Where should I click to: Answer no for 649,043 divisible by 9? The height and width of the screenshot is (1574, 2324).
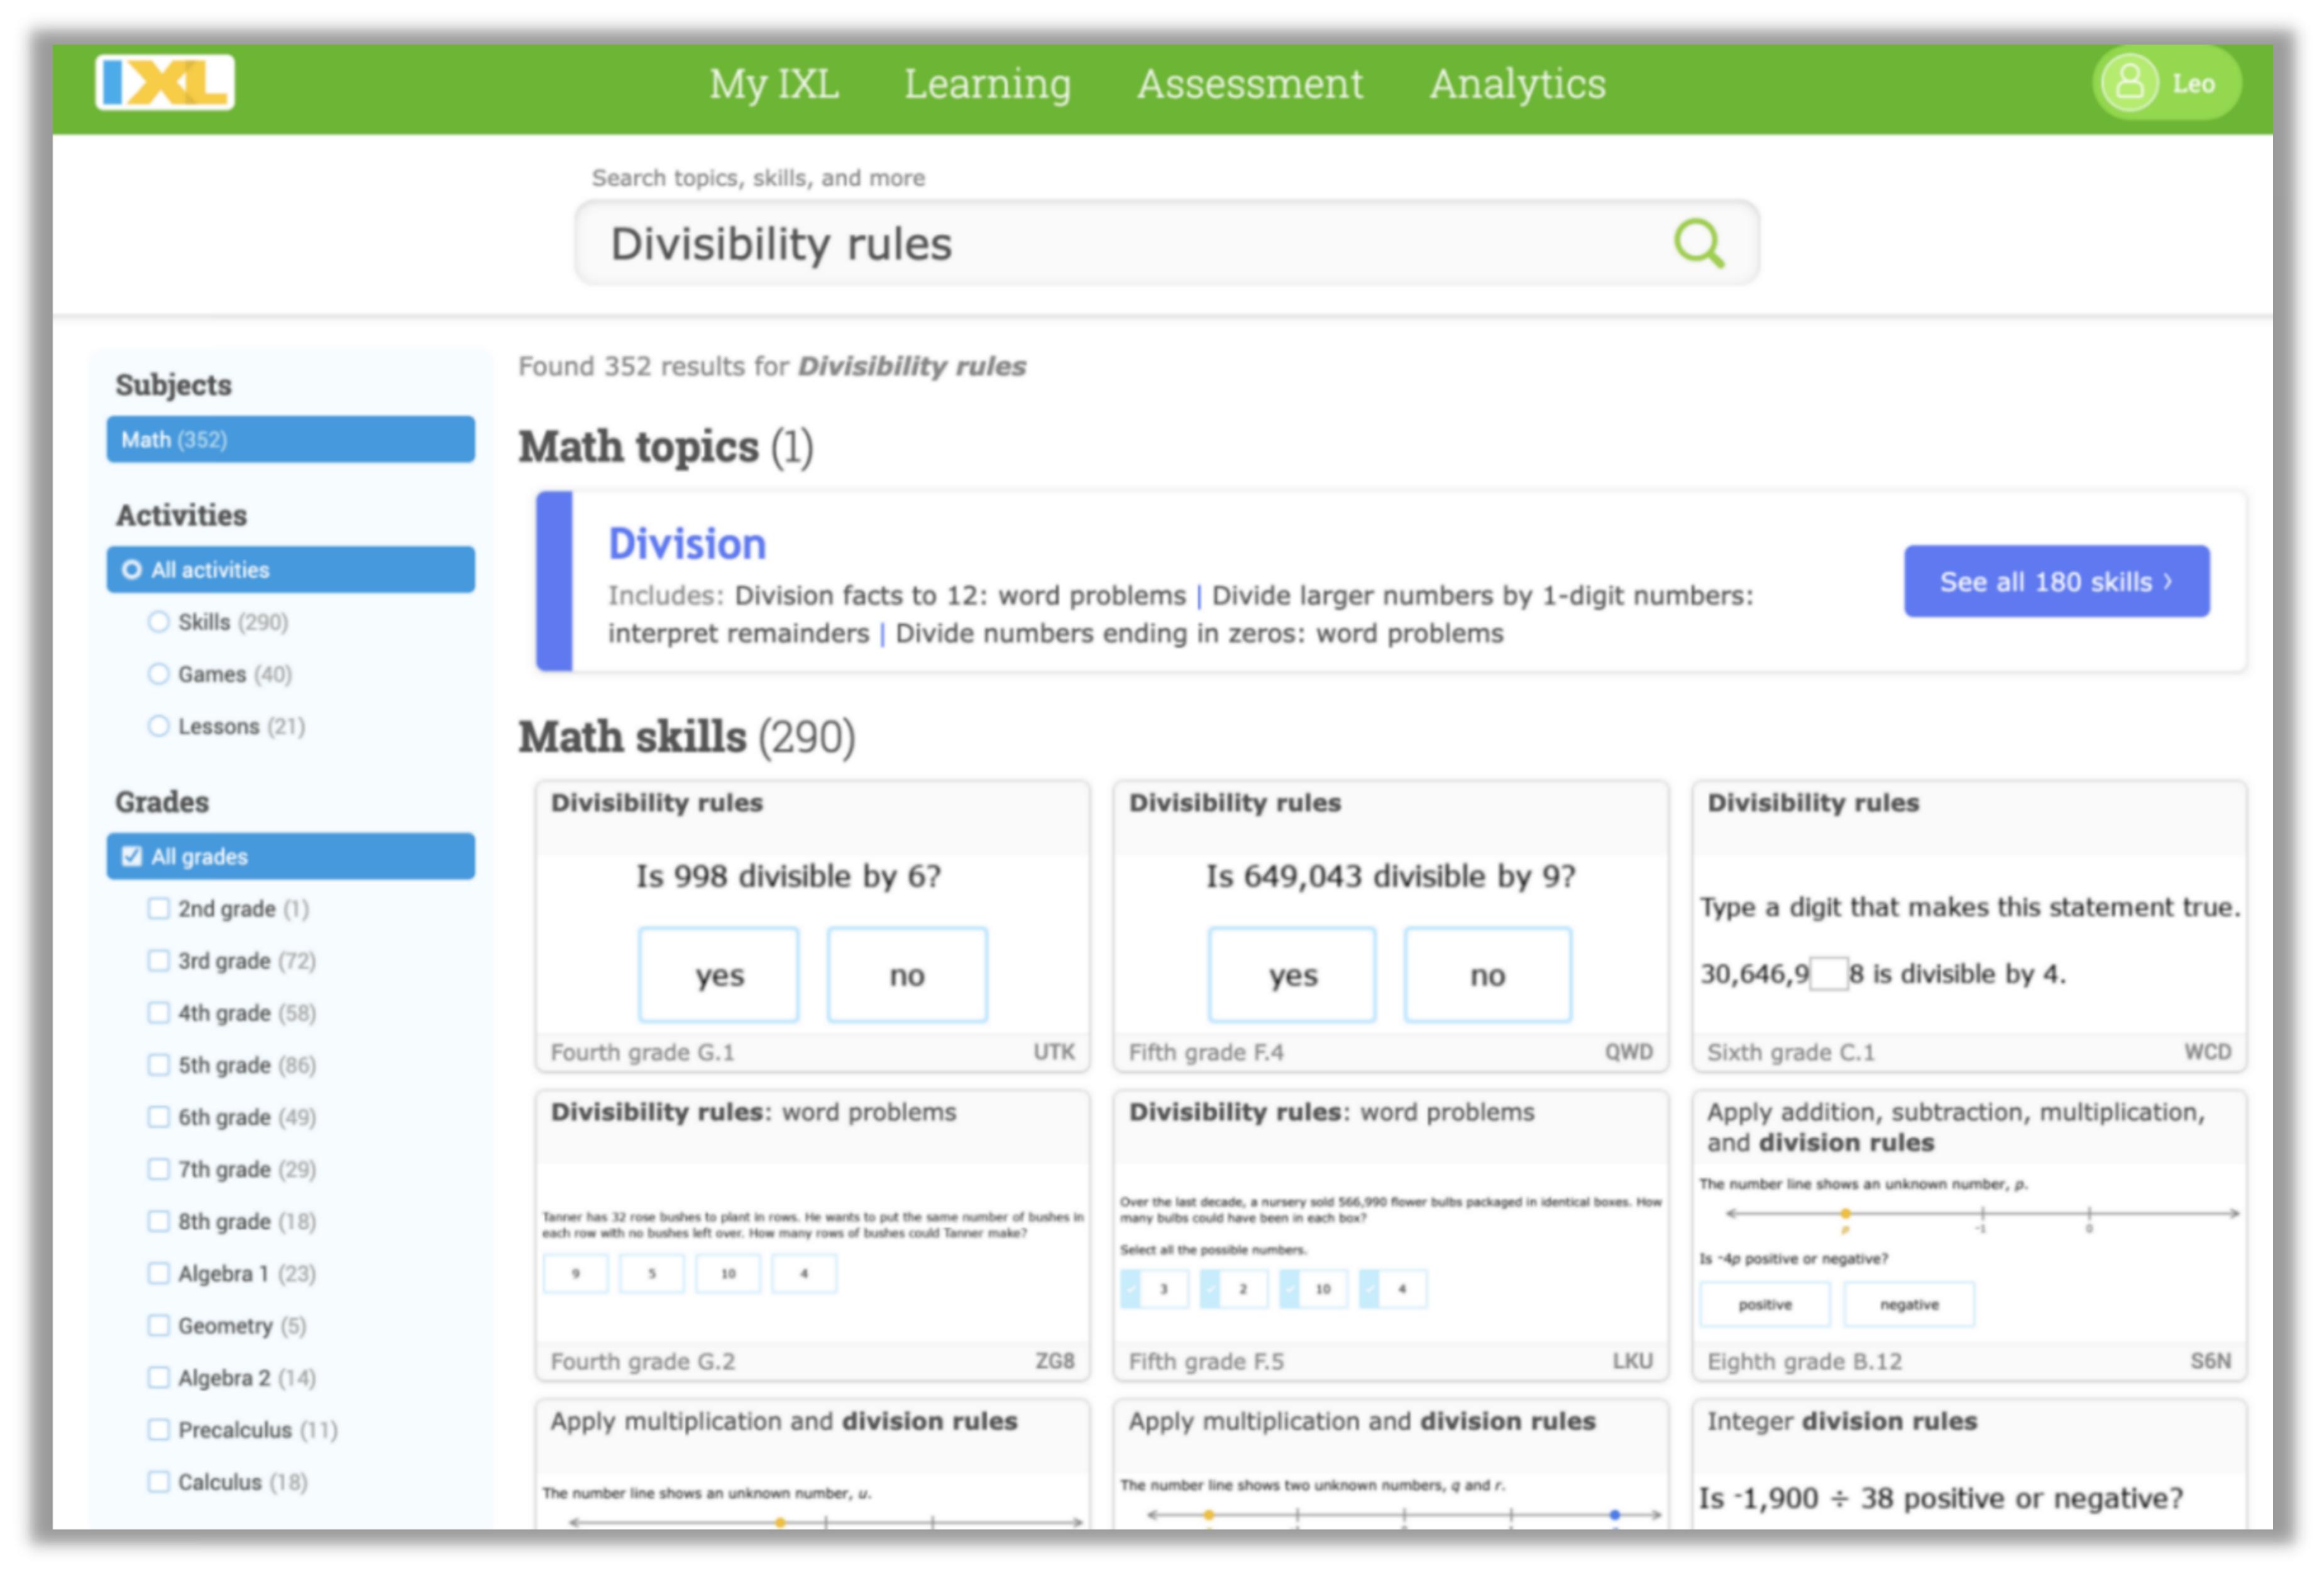(x=1487, y=974)
